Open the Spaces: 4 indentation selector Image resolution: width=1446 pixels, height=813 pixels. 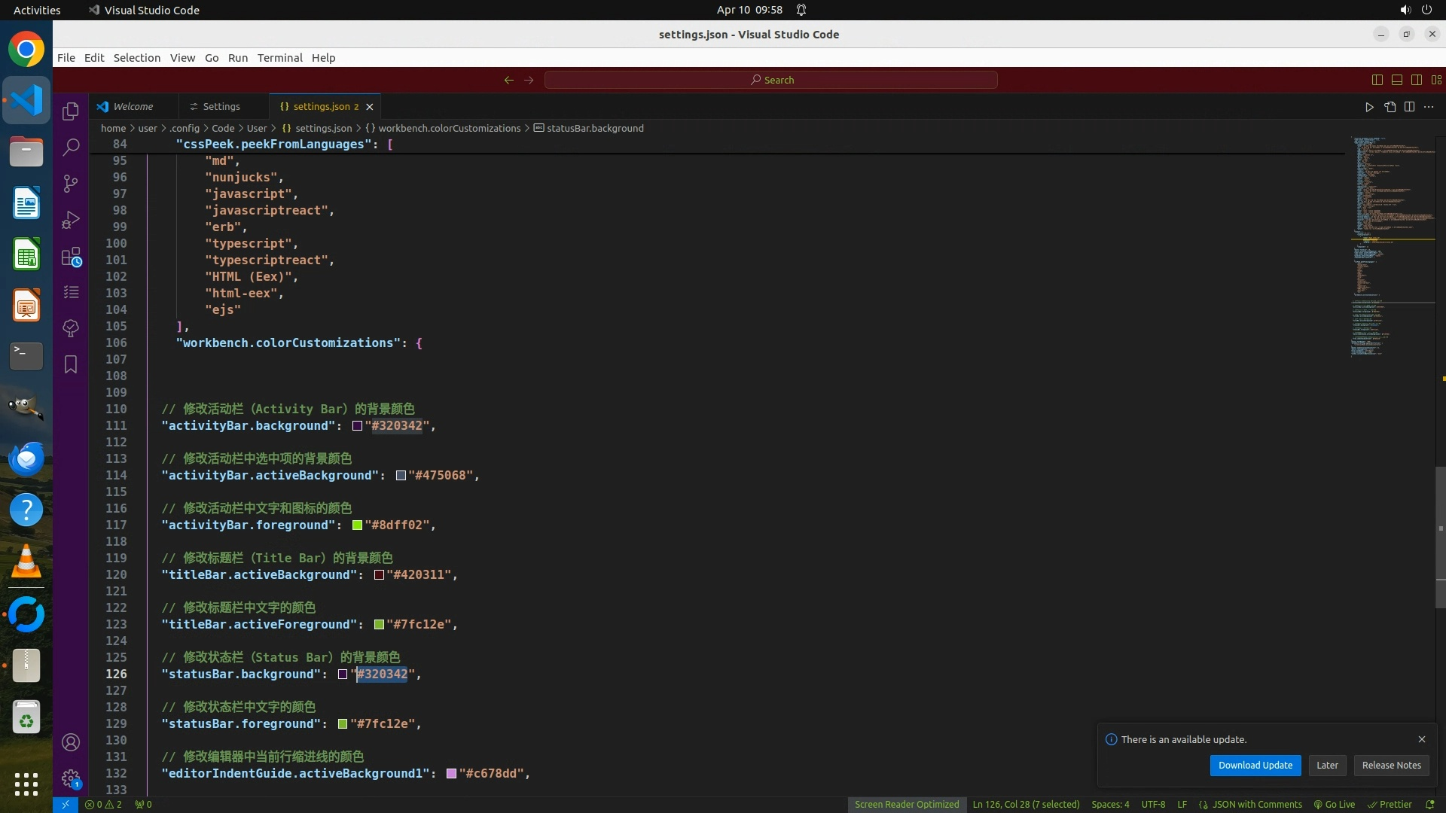1110,804
